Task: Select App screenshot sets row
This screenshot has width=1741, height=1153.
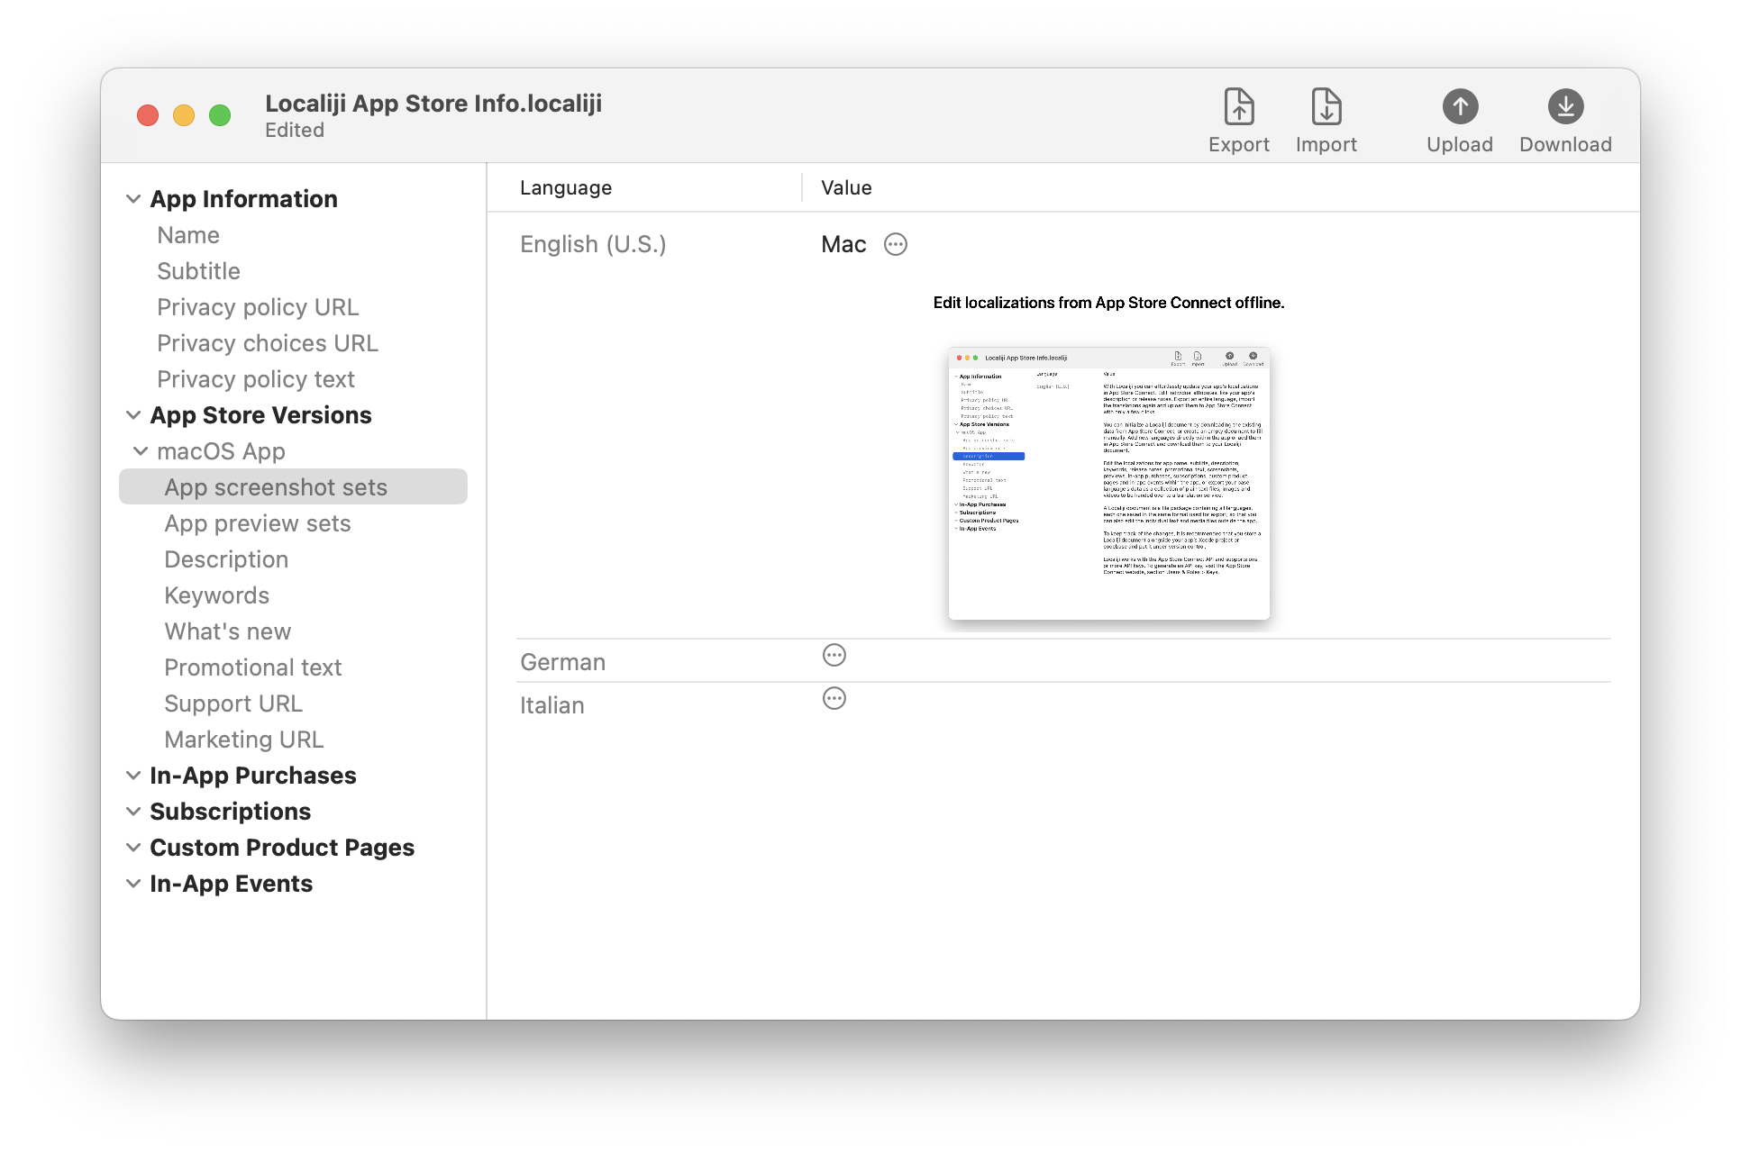Action: (x=293, y=487)
